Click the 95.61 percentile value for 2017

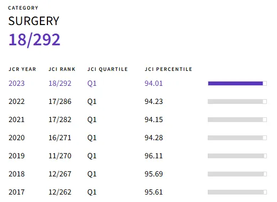(153, 192)
